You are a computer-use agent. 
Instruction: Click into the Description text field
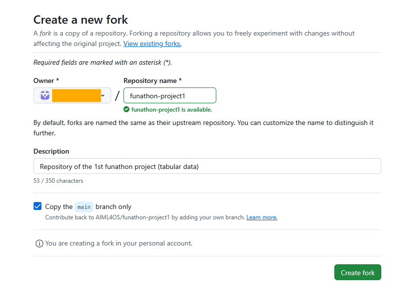click(x=207, y=166)
